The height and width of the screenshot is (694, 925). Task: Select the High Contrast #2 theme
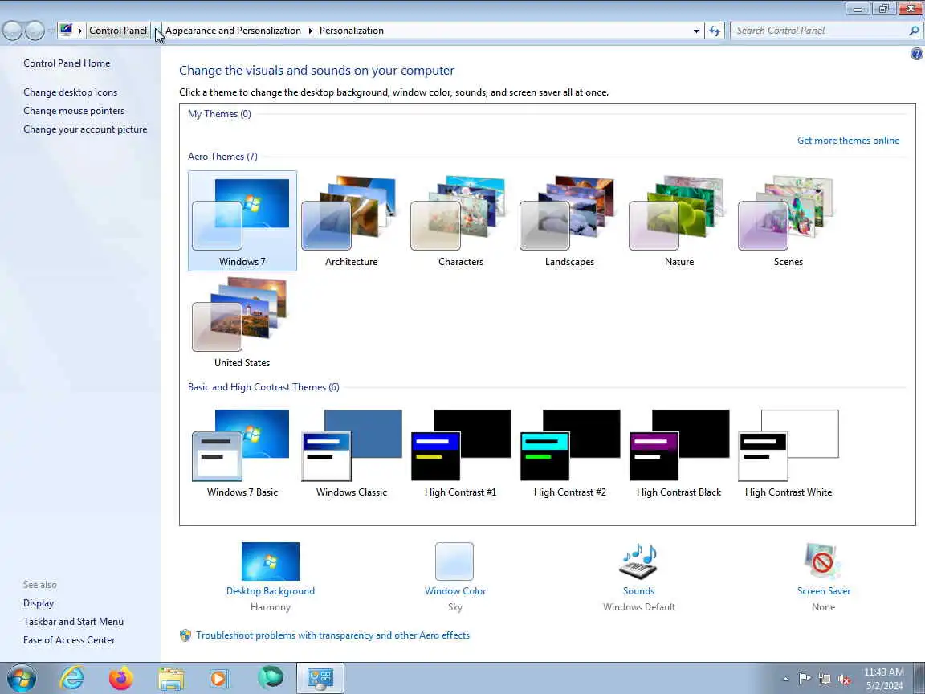pyautogui.click(x=569, y=453)
